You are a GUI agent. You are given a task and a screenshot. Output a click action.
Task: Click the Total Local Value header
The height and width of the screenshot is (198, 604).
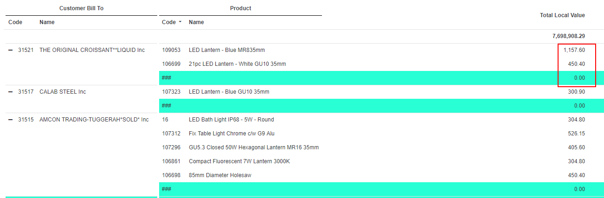tap(562, 15)
